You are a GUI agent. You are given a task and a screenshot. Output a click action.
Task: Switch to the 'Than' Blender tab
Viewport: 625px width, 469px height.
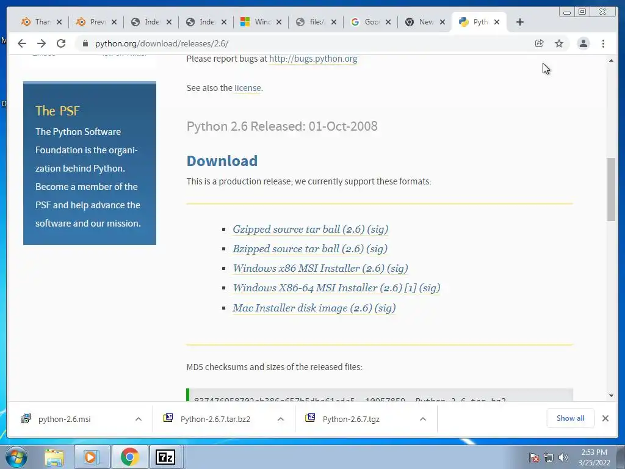pos(36,22)
